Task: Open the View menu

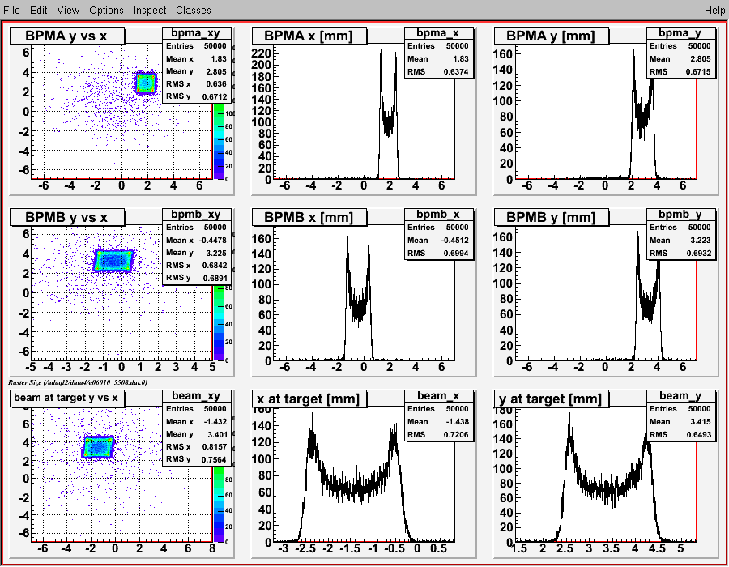Action: tap(68, 11)
